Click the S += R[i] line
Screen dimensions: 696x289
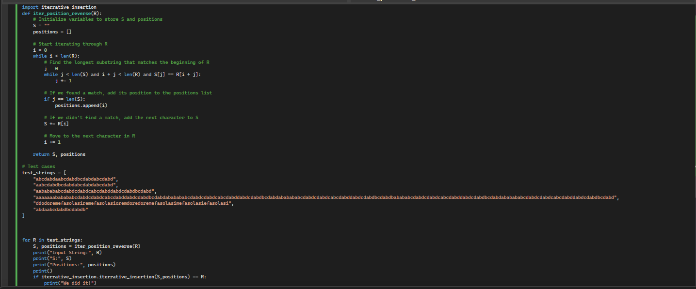[x=52, y=123]
